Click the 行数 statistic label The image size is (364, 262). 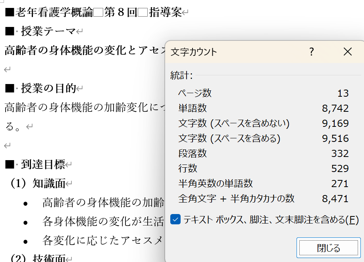tap(188, 168)
